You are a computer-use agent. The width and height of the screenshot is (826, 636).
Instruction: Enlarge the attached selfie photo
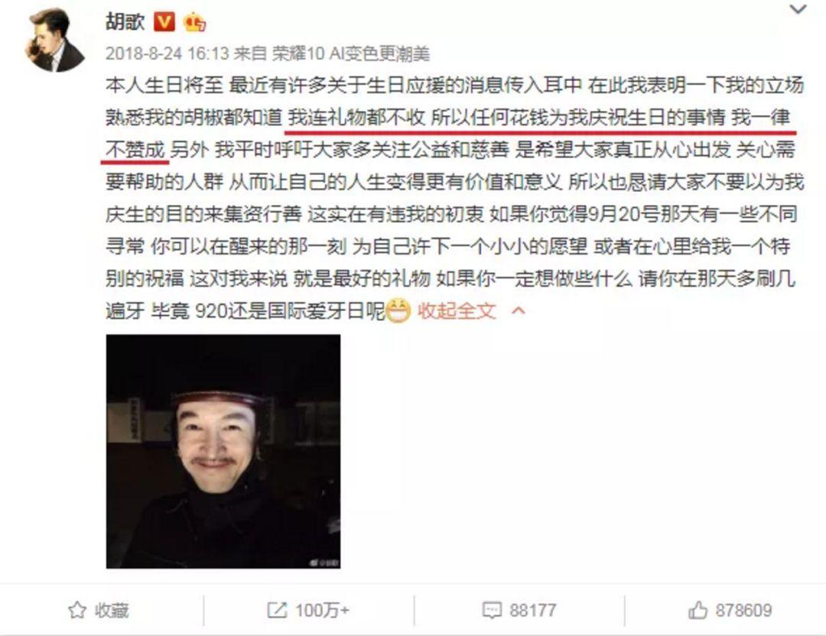pos(223,451)
